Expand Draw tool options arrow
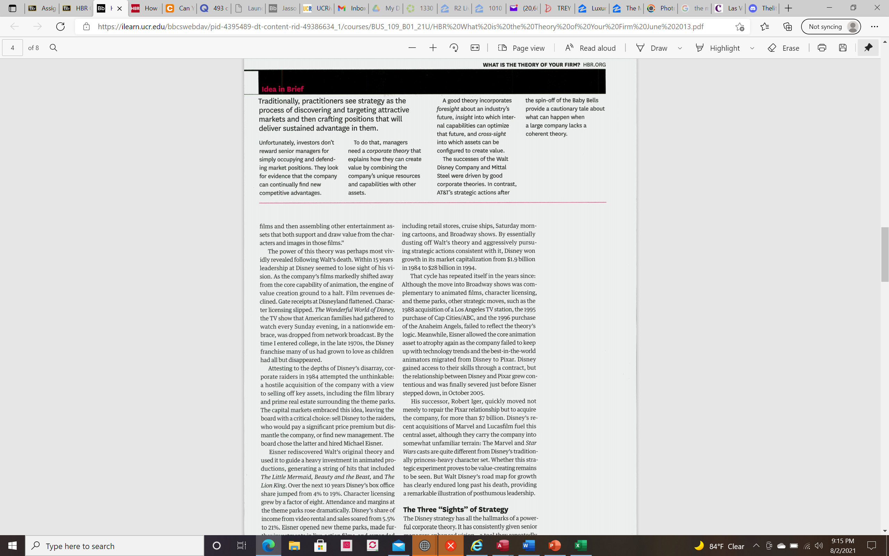Screen dimensions: 889x556 [680, 48]
